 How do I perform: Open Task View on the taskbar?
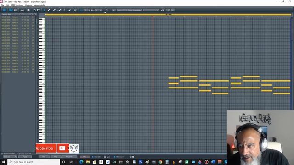(71, 162)
